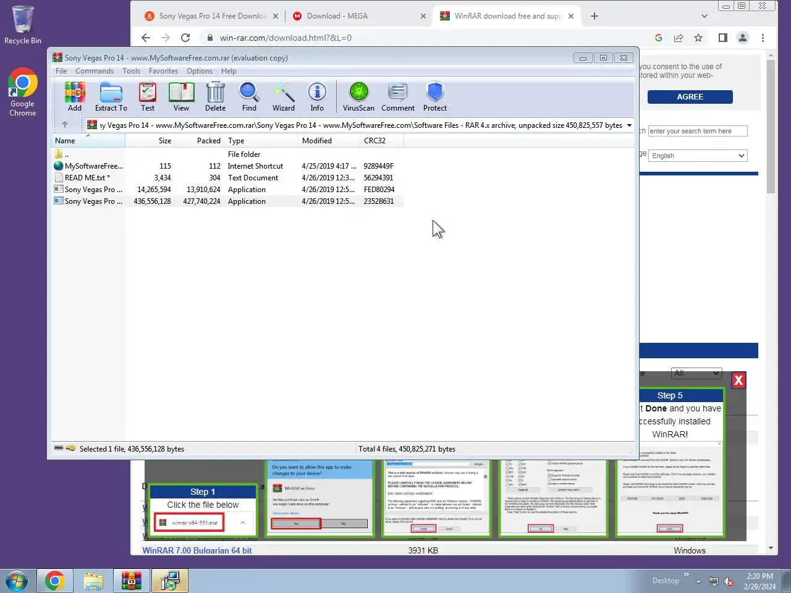Viewport: 791px width, 593px height.
Task: Open Google Chrome desktop shortcut
Action: (x=22, y=92)
